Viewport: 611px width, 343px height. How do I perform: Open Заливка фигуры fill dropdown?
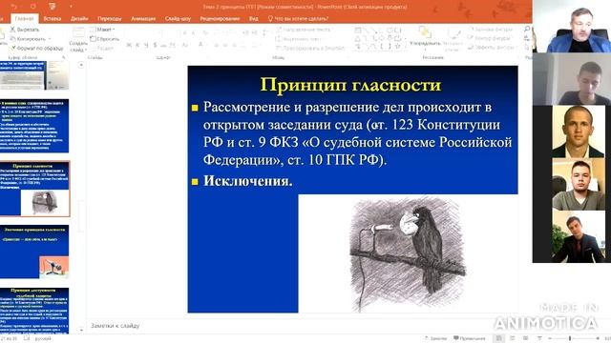coord(490,30)
